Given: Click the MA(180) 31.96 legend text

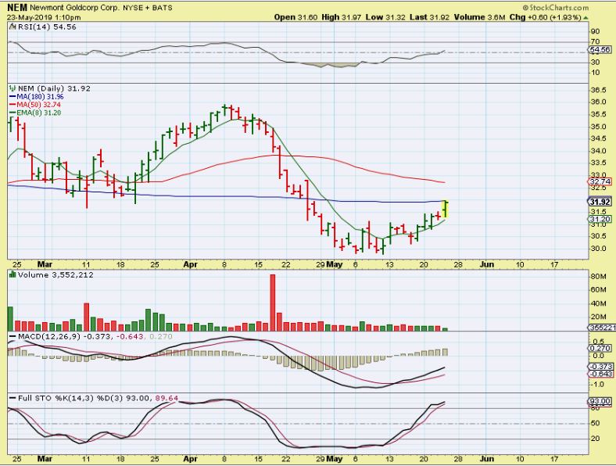Looking at the screenshot, I should pos(40,97).
